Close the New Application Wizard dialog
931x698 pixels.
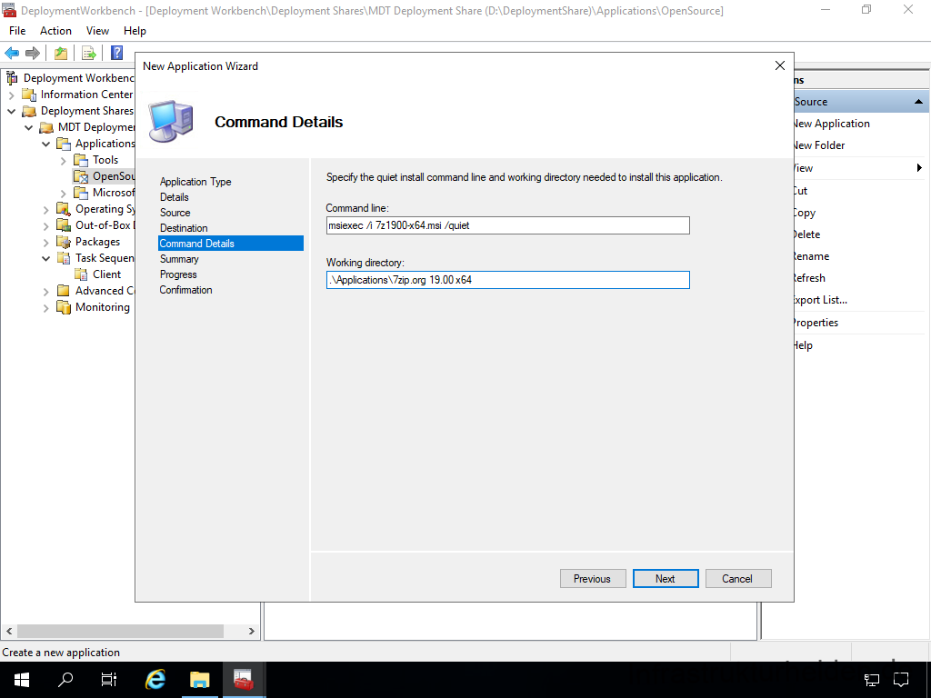click(x=779, y=65)
